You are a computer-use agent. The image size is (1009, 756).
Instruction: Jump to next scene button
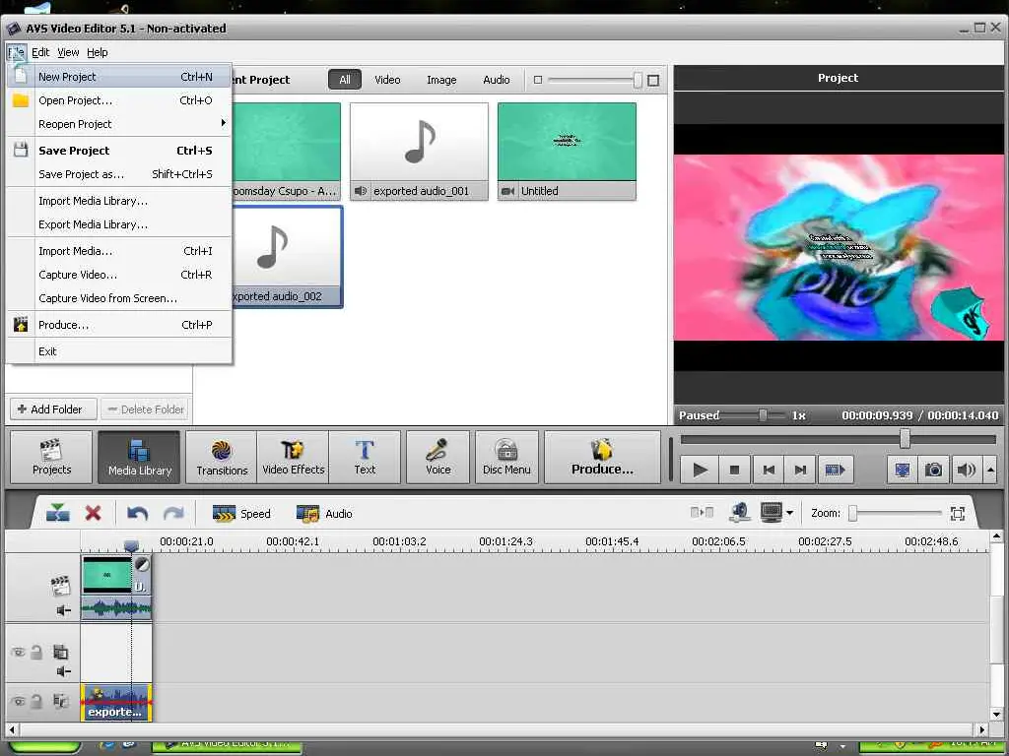[835, 470]
